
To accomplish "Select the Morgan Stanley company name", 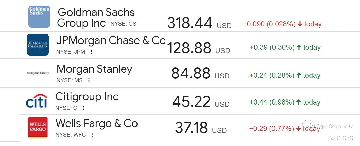I will [x=94, y=69].
